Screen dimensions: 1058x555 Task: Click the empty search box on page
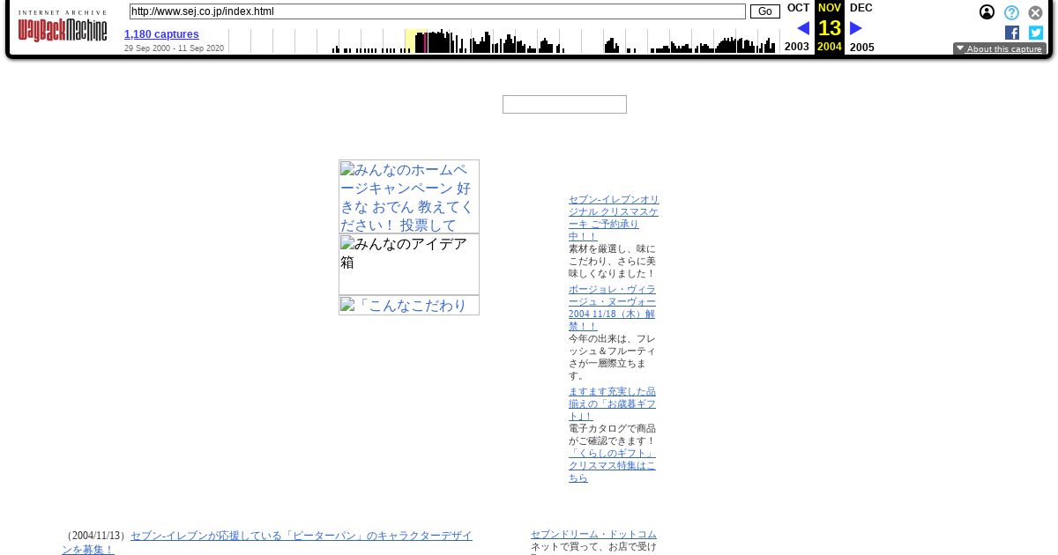point(564,104)
